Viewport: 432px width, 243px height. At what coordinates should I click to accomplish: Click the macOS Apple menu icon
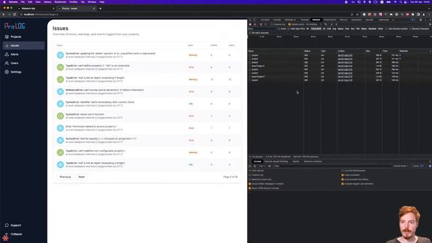point(4,2)
